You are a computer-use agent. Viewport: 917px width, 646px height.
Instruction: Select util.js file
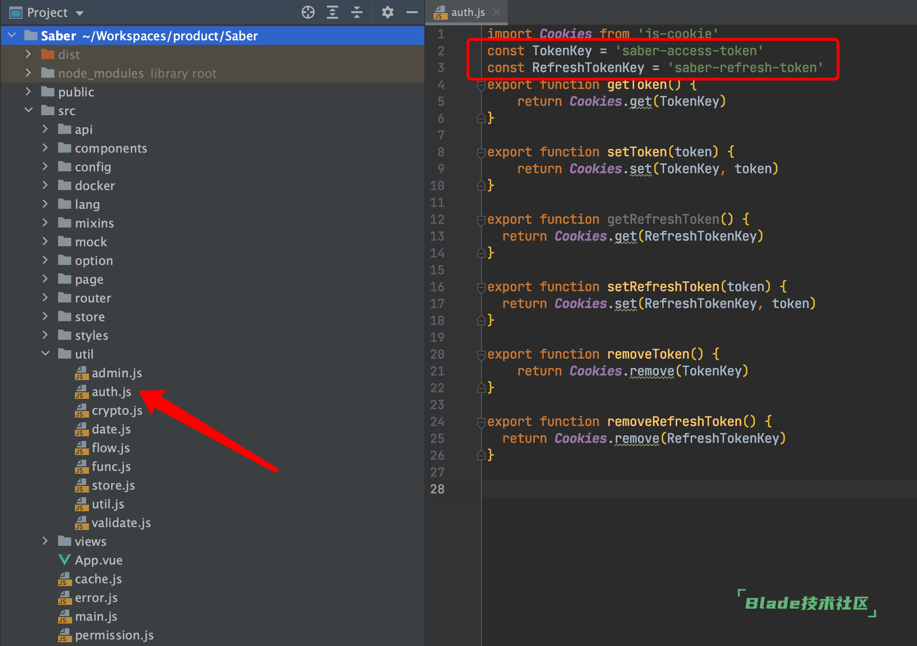point(108,504)
